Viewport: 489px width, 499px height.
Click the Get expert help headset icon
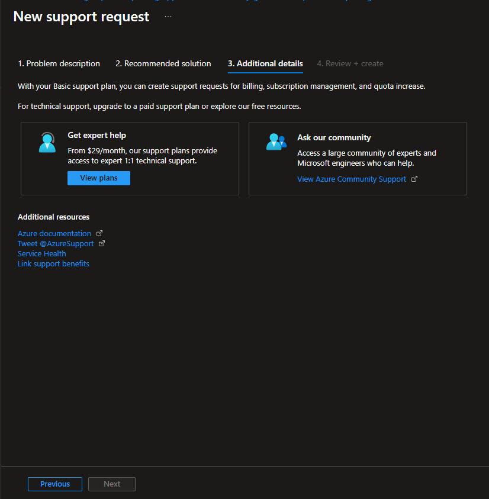[47, 142]
